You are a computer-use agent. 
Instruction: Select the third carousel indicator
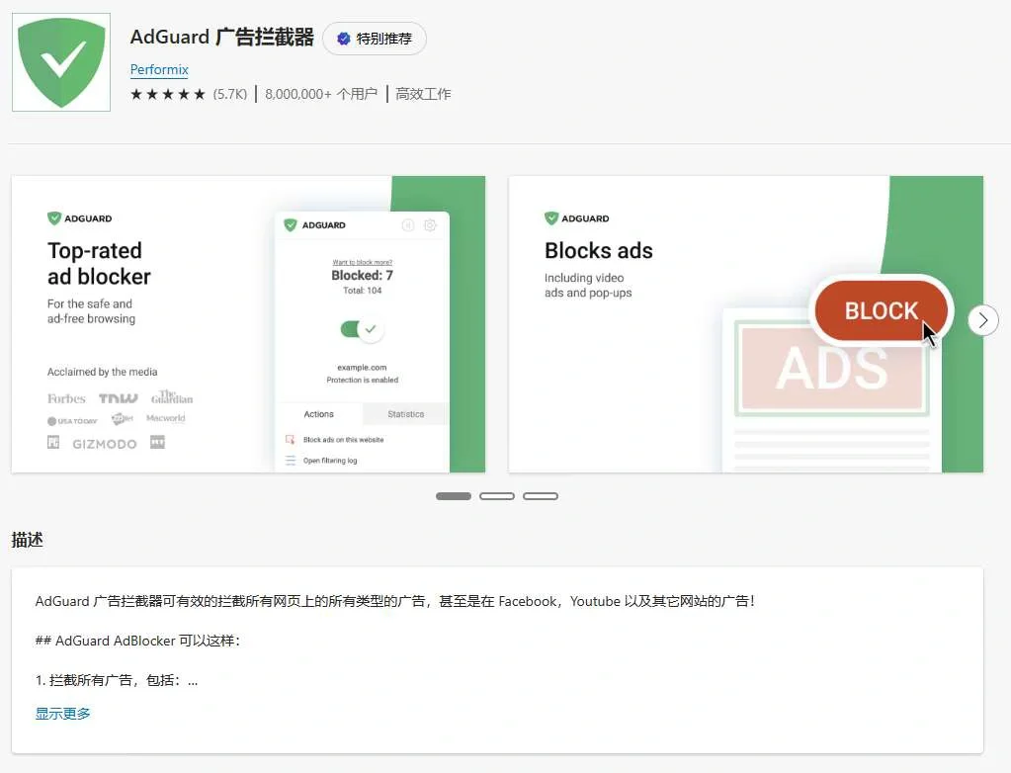[541, 496]
